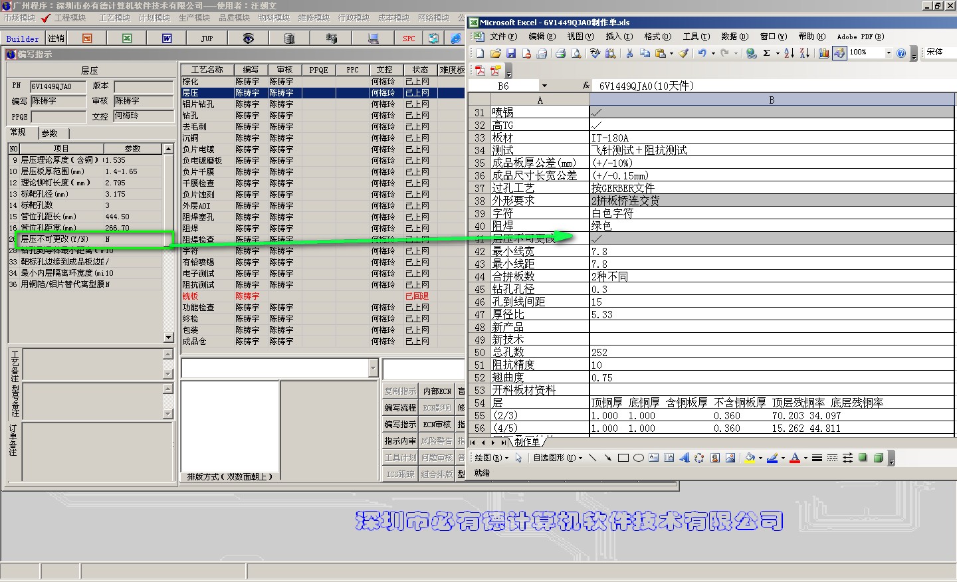957x582 pixels.
Task: Click the Print Preview icon in Excel
Action: (576, 53)
